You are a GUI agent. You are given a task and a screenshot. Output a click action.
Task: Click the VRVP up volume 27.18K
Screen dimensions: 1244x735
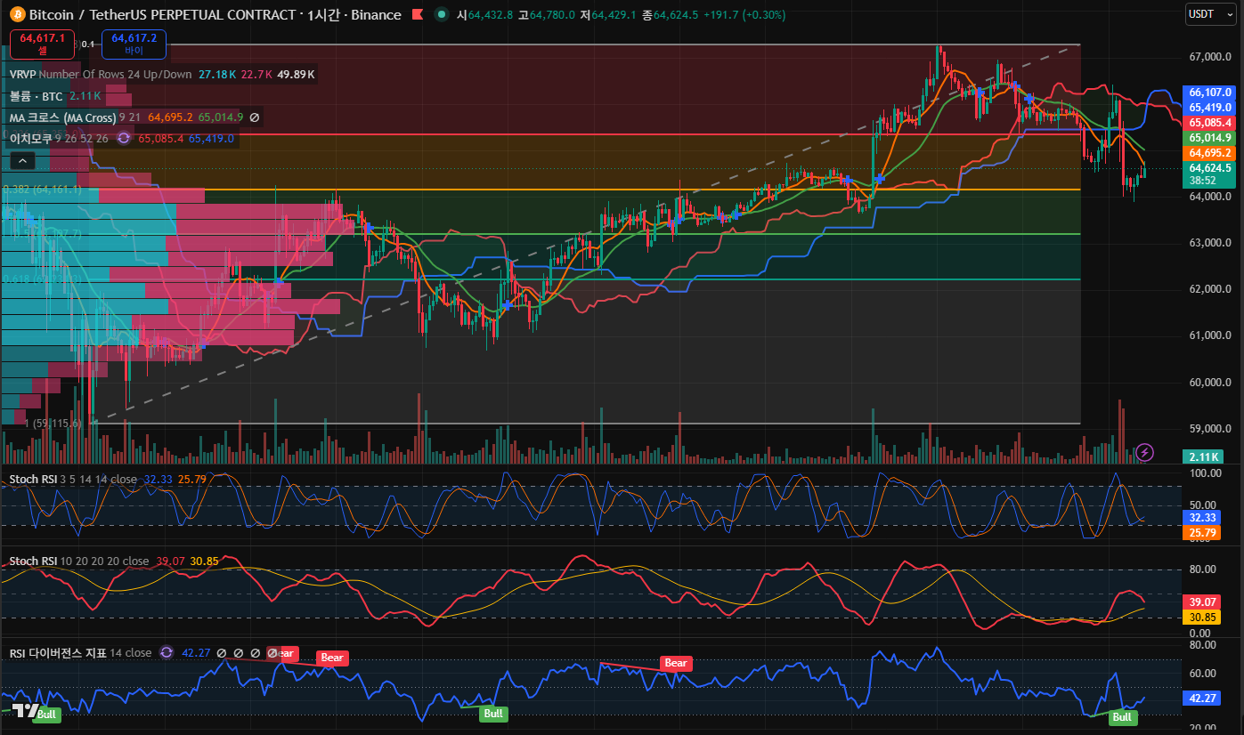point(217,74)
